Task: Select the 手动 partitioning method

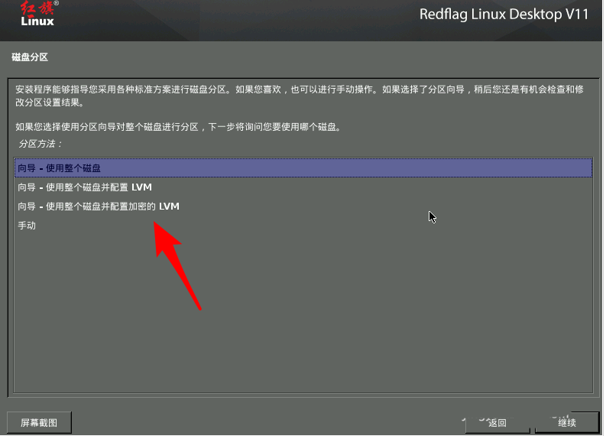Action: coord(303,225)
